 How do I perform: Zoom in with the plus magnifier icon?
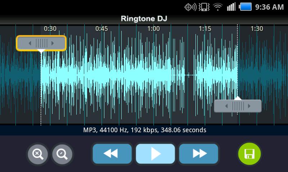(38, 154)
